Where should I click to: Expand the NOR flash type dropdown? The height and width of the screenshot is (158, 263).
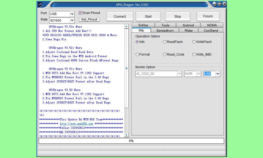[199, 74]
